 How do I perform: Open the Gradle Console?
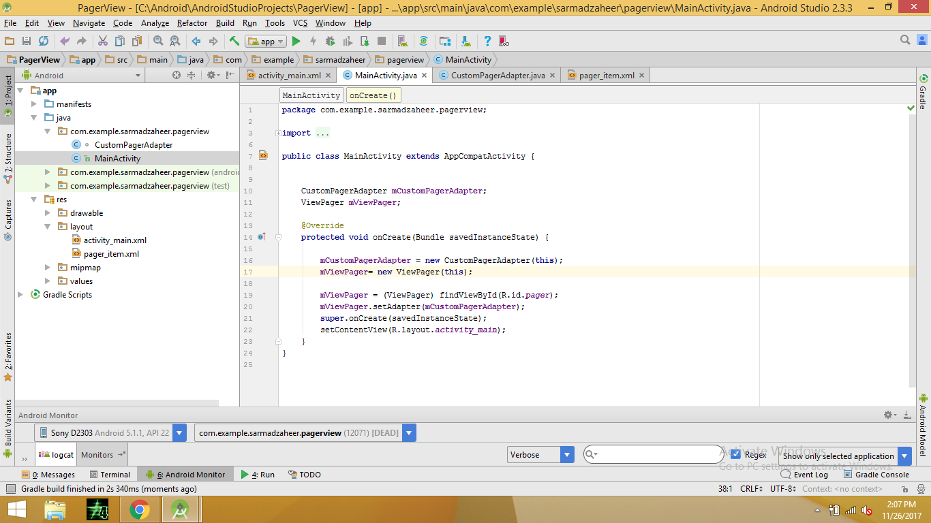(876, 475)
